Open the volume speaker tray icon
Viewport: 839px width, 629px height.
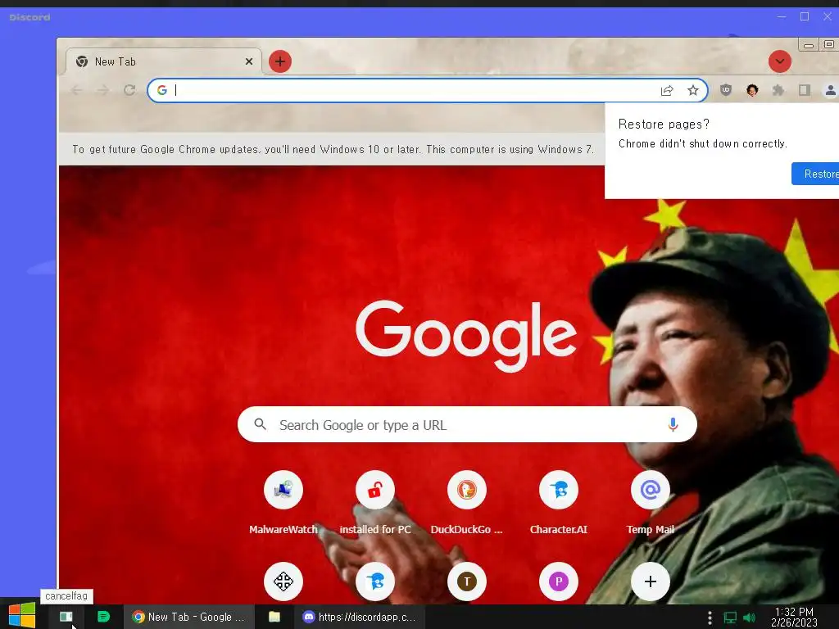[750, 618]
